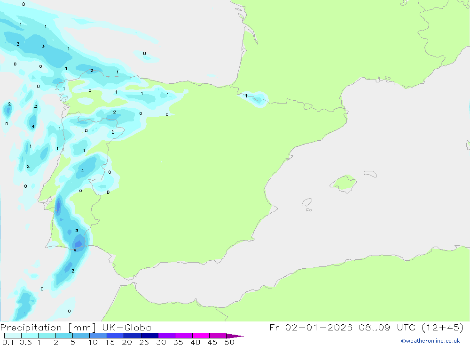Image resolution: width=470 pixels, height=345 pixels.
Task: Click the "25" value on the color scale
Action: 144,342
